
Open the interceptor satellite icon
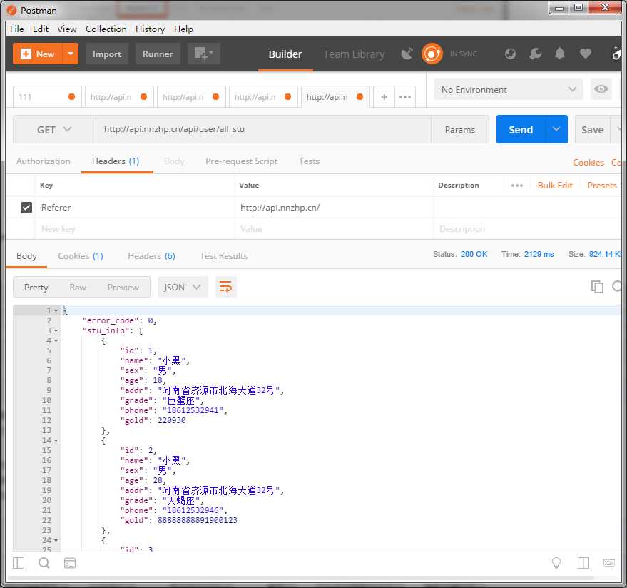point(407,54)
